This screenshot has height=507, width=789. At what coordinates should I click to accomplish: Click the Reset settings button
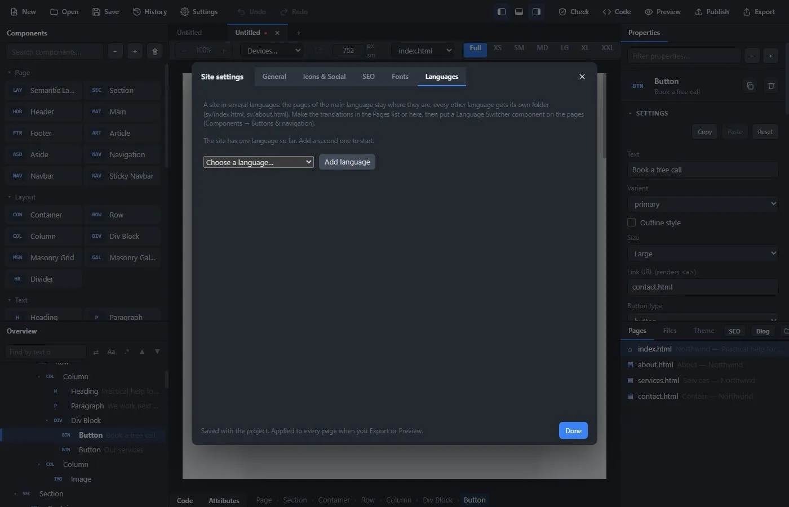(x=765, y=132)
